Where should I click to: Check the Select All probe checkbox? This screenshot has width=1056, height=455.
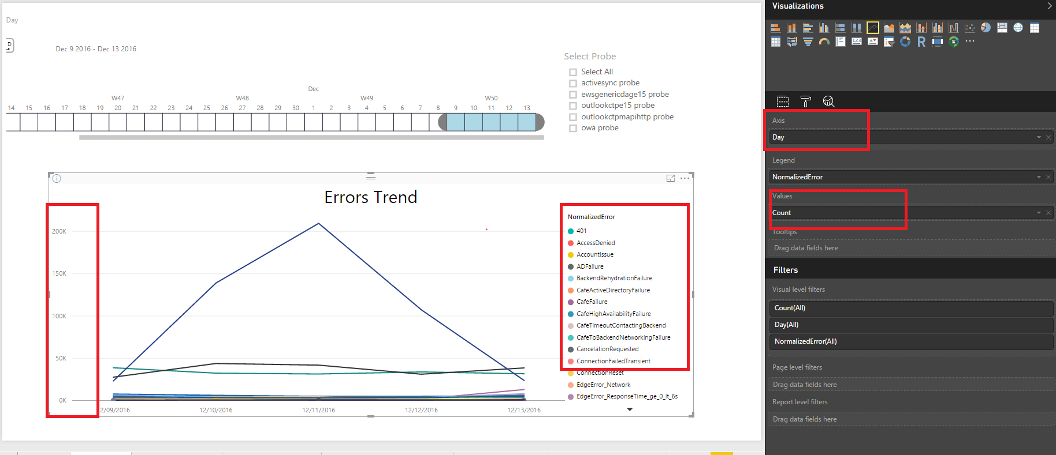coord(573,72)
